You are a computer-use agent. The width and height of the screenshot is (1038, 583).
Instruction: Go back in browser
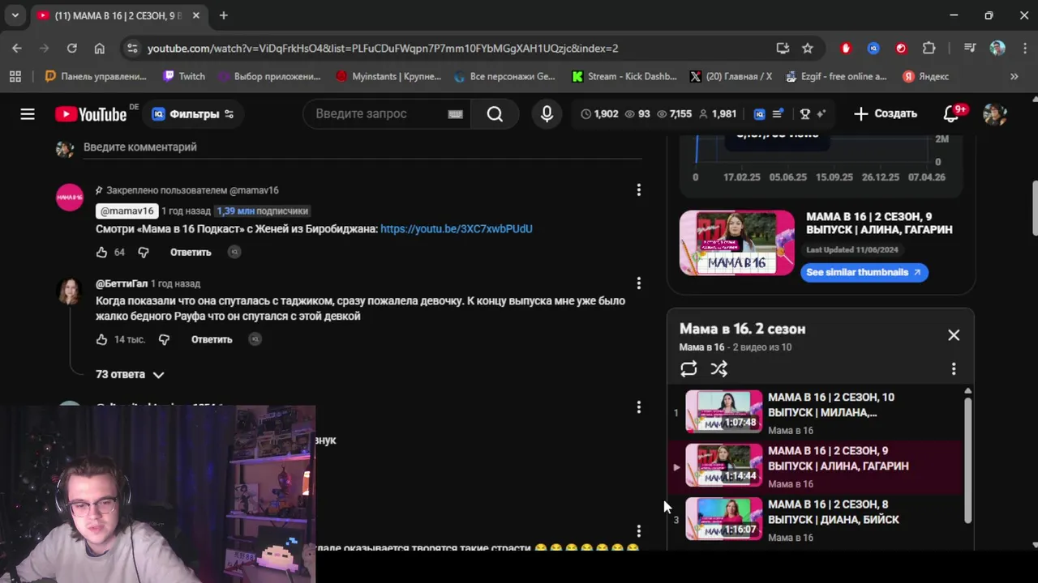click(17, 49)
